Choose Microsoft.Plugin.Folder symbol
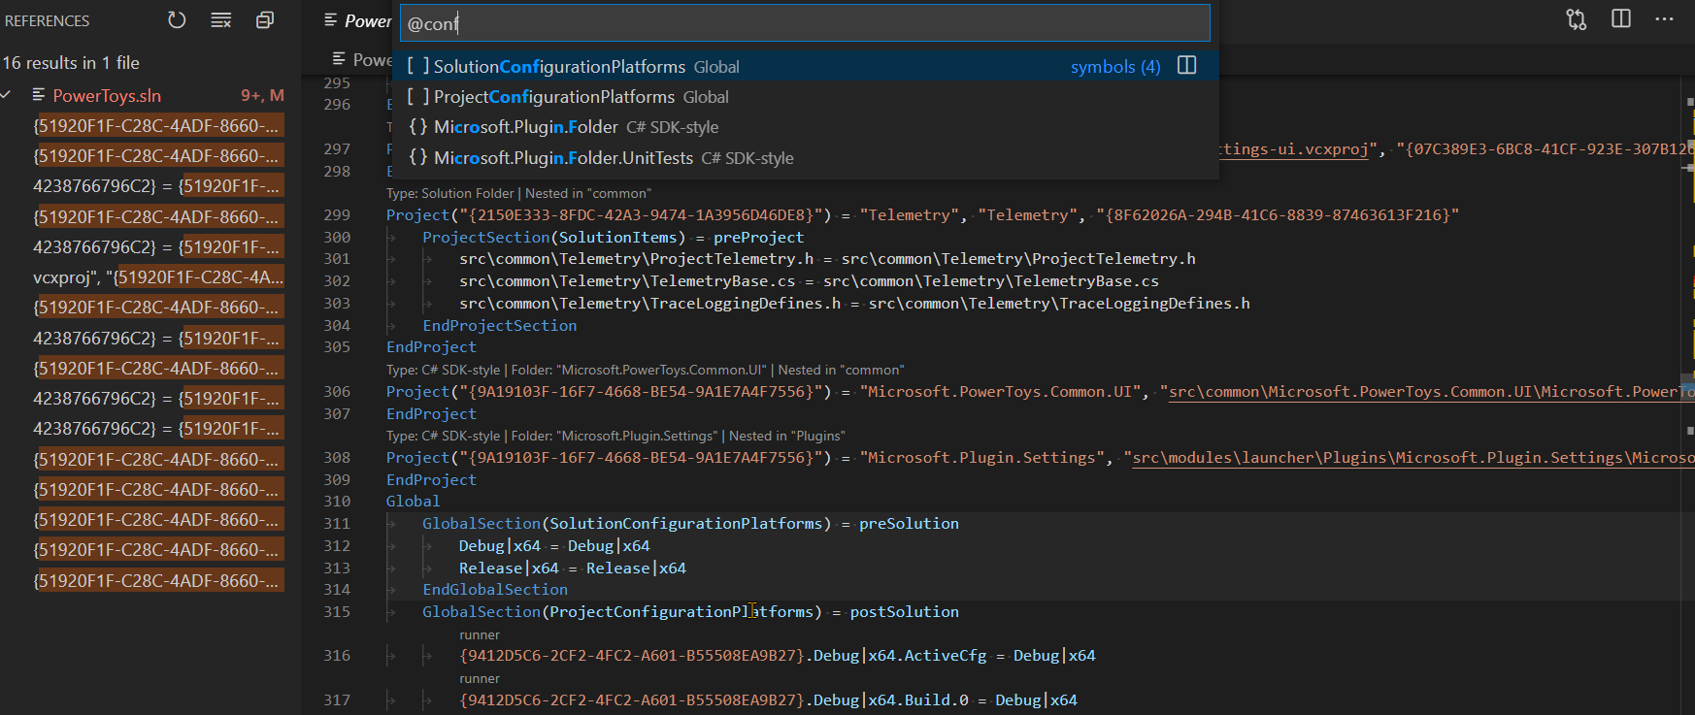This screenshot has width=1695, height=715. pyautogui.click(x=808, y=127)
